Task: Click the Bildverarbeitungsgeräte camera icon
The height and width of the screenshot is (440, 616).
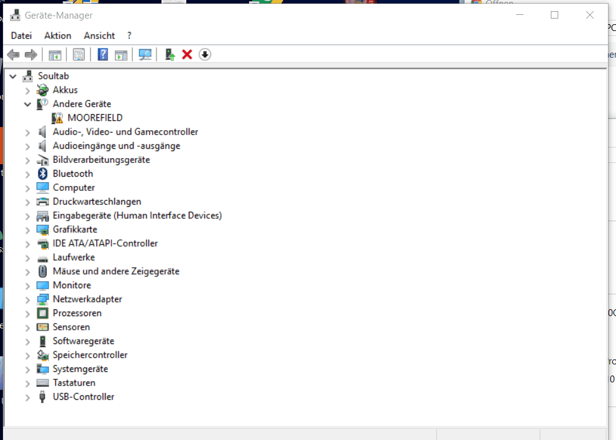Action: point(42,160)
